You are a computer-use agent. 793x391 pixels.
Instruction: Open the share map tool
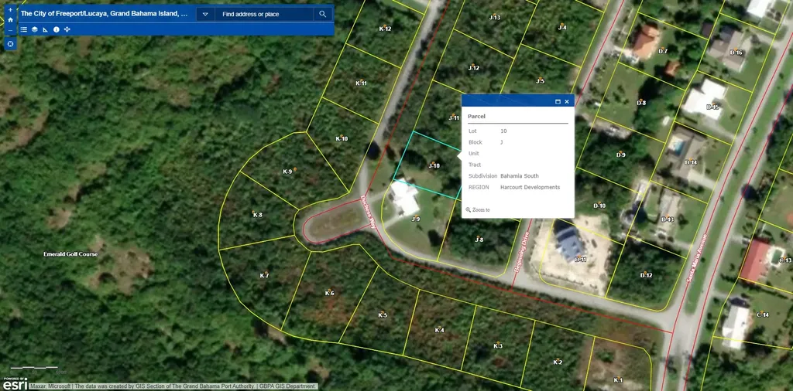pyautogui.click(x=67, y=29)
